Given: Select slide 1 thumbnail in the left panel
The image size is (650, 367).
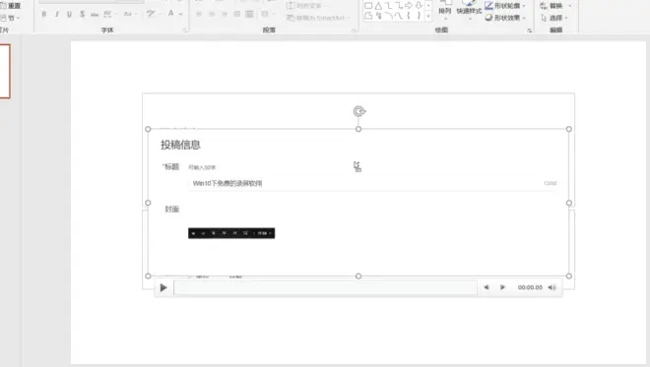Looking at the screenshot, I should pyautogui.click(x=5, y=71).
